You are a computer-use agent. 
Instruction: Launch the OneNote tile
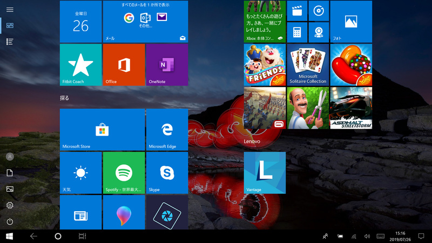(x=167, y=65)
